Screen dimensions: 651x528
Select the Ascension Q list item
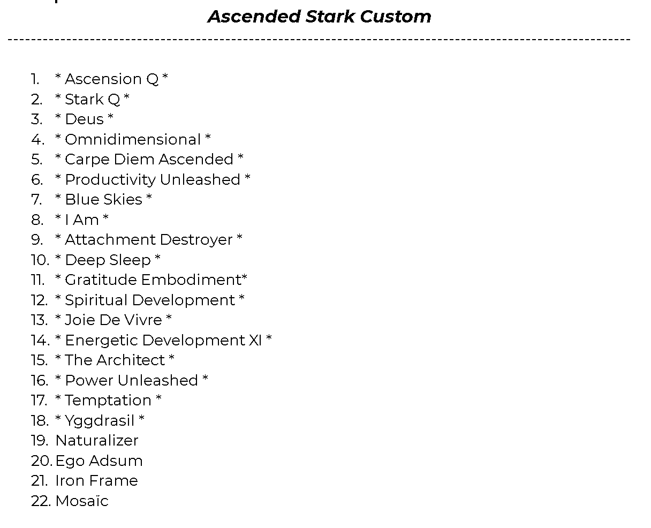pos(111,79)
